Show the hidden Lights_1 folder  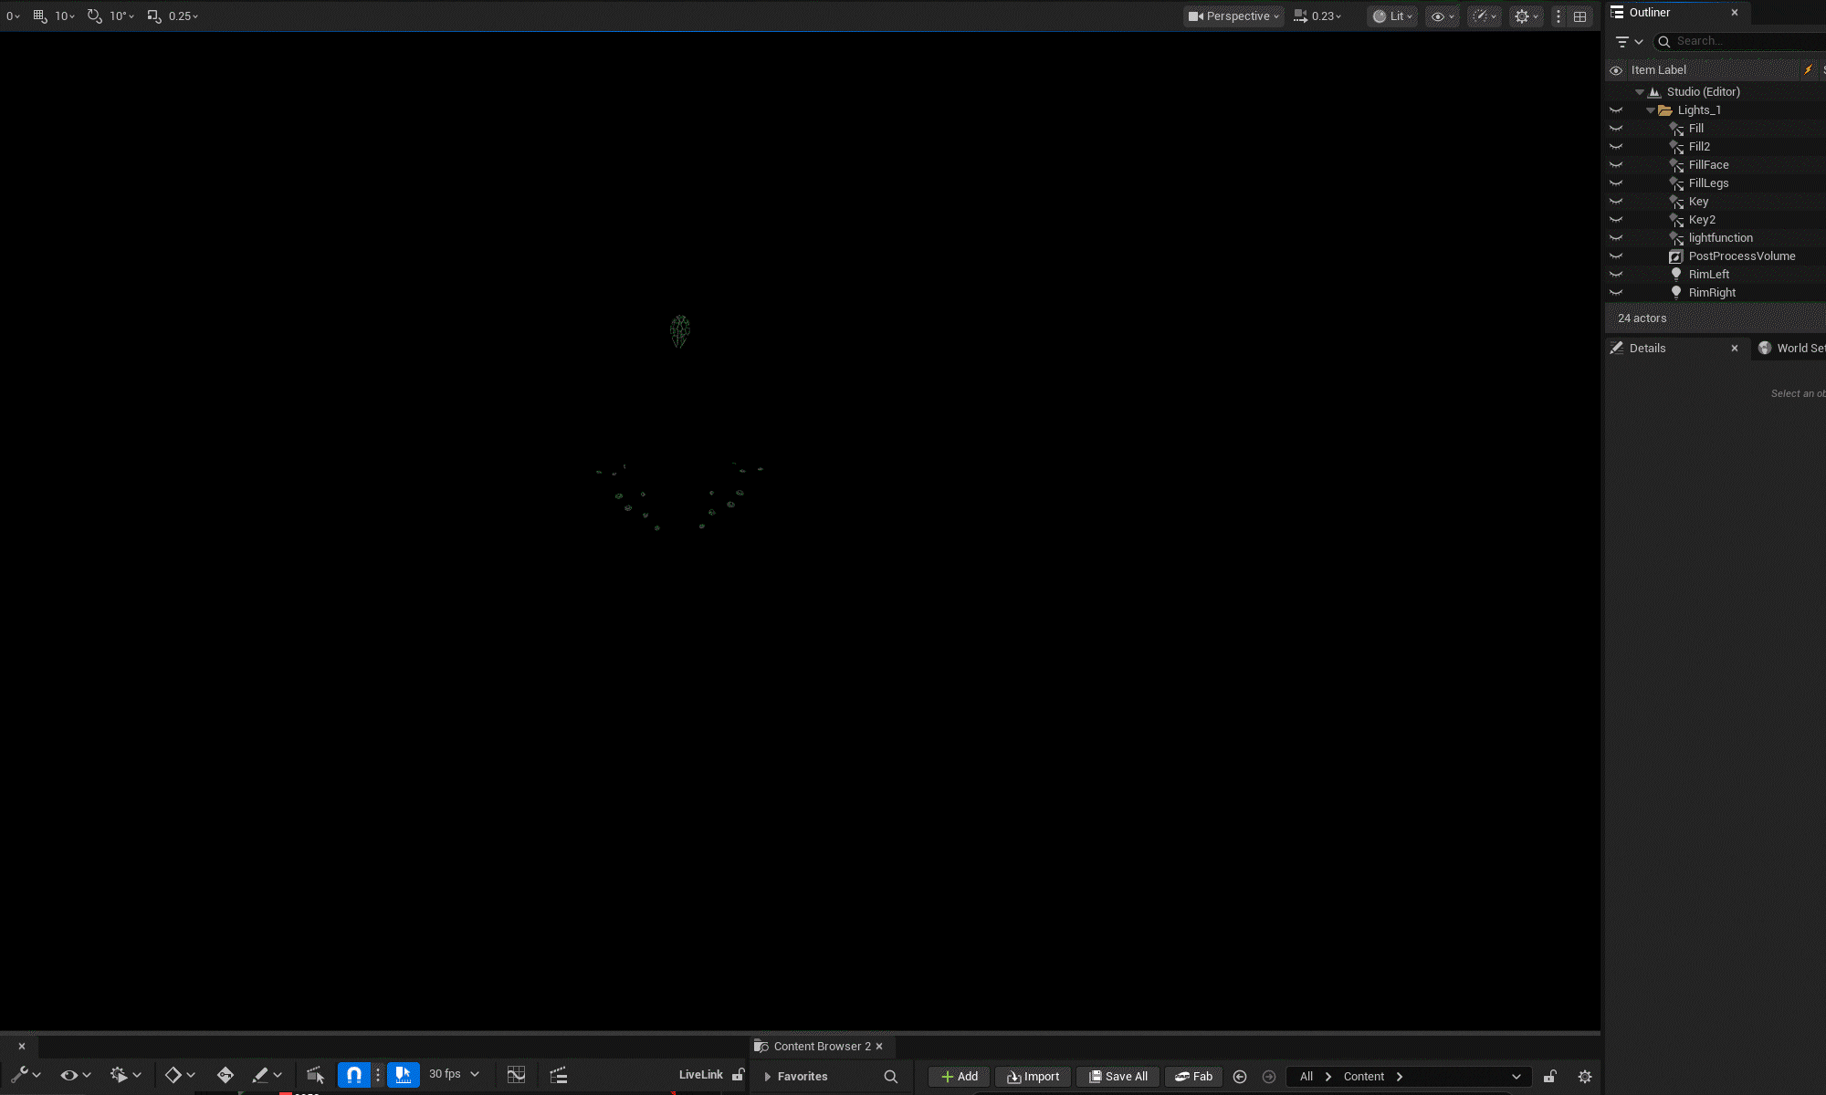(x=1616, y=110)
